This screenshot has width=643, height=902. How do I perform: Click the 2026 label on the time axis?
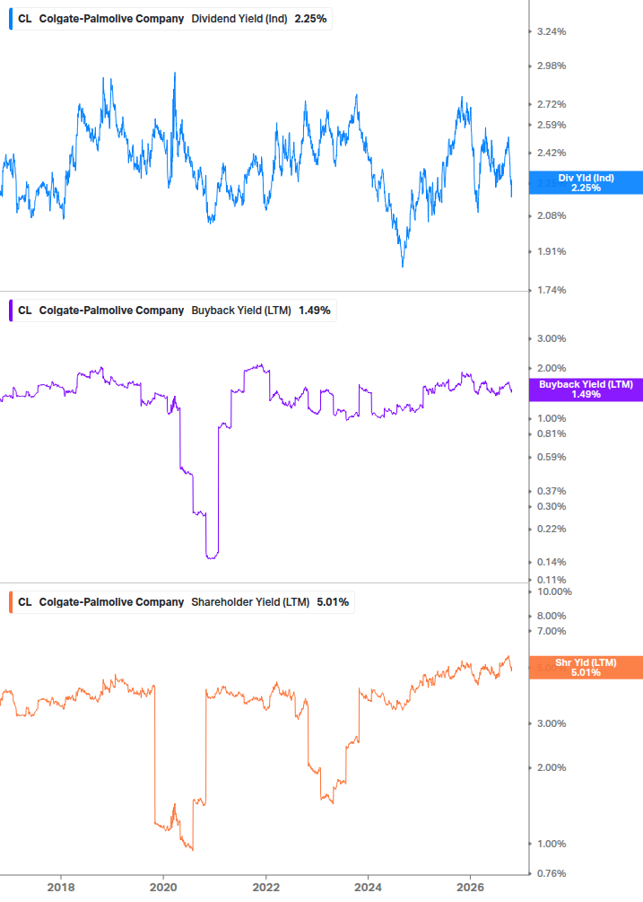pyautogui.click(x=470, y=887)
